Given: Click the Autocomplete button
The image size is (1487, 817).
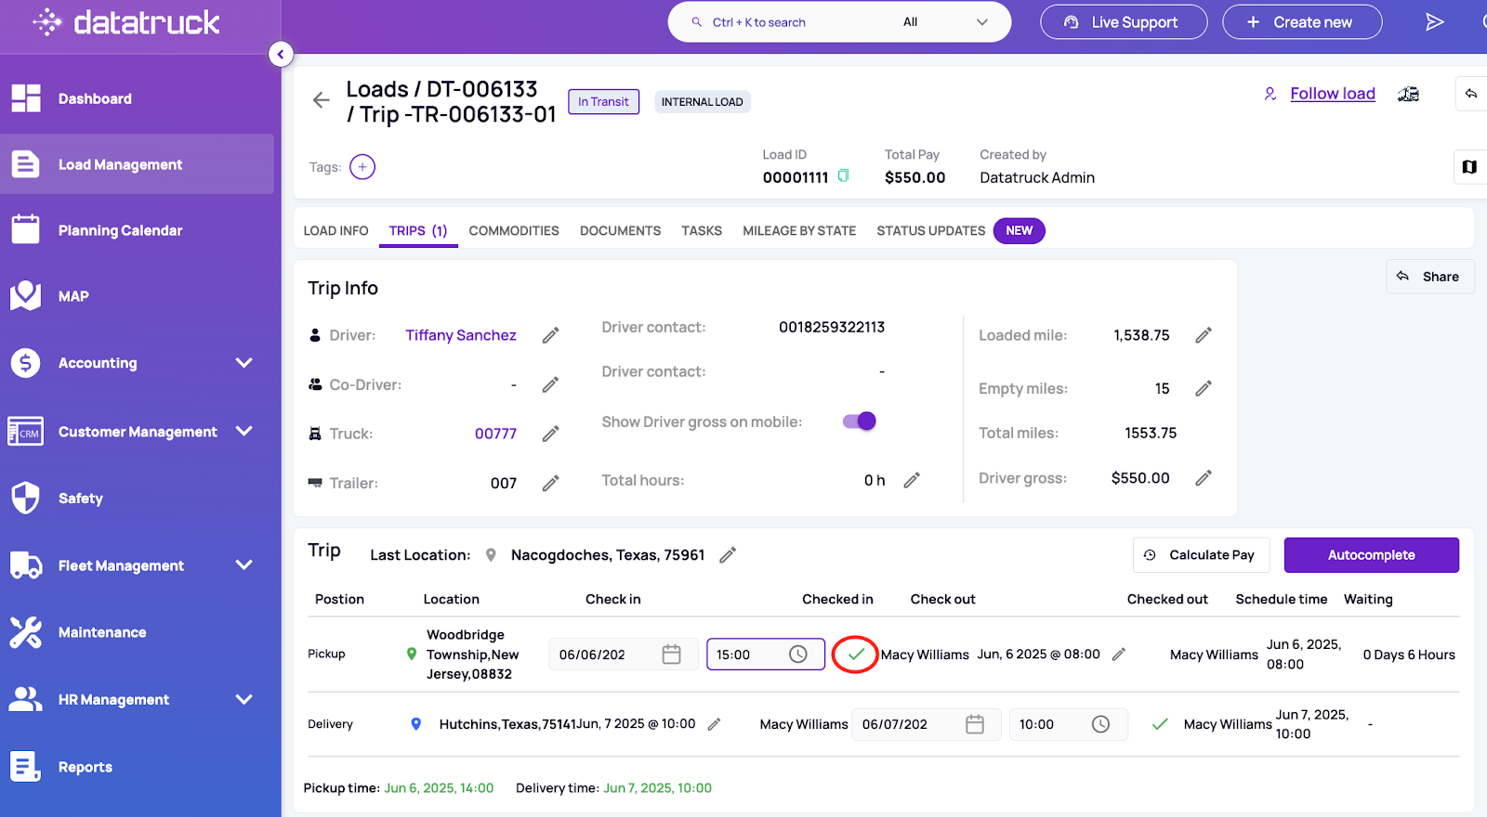Looking at the screenshot, I should coord(1372,555).
